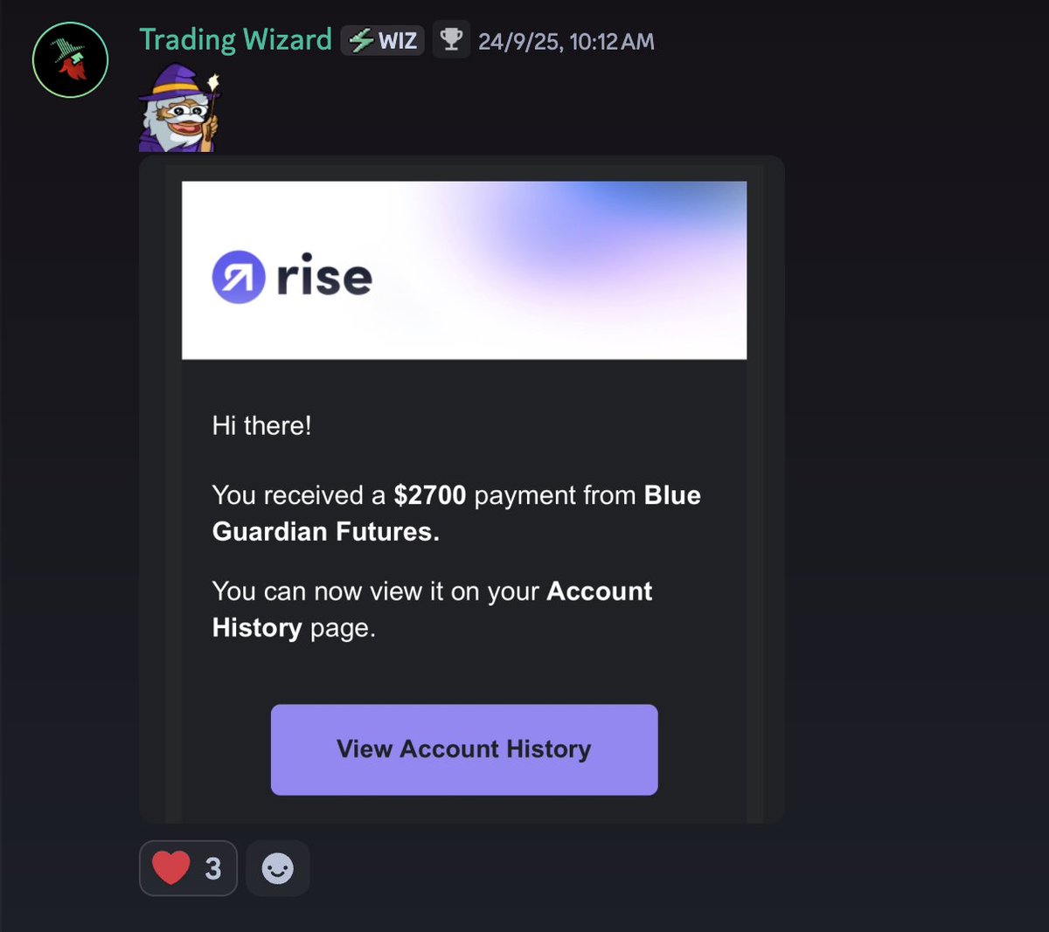Click the wizard Pepe emoji sticker
The image size is (1049, 932).
[x=179, y=108]
